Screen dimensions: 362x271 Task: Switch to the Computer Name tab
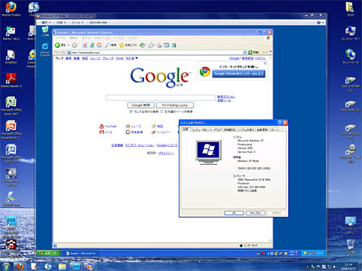pos(199,129)
